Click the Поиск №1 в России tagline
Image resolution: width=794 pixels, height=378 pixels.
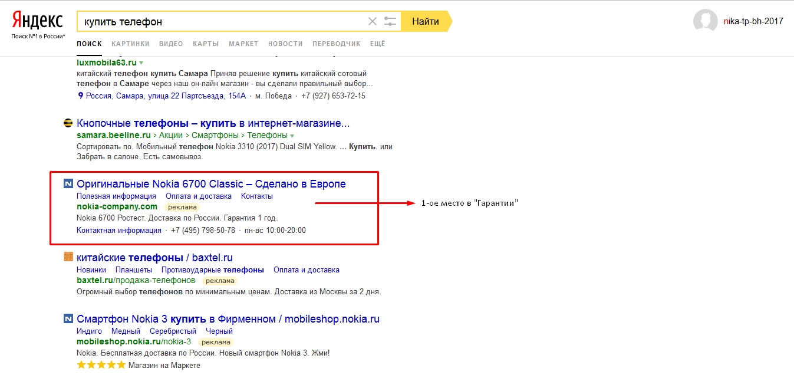(38, 37)
